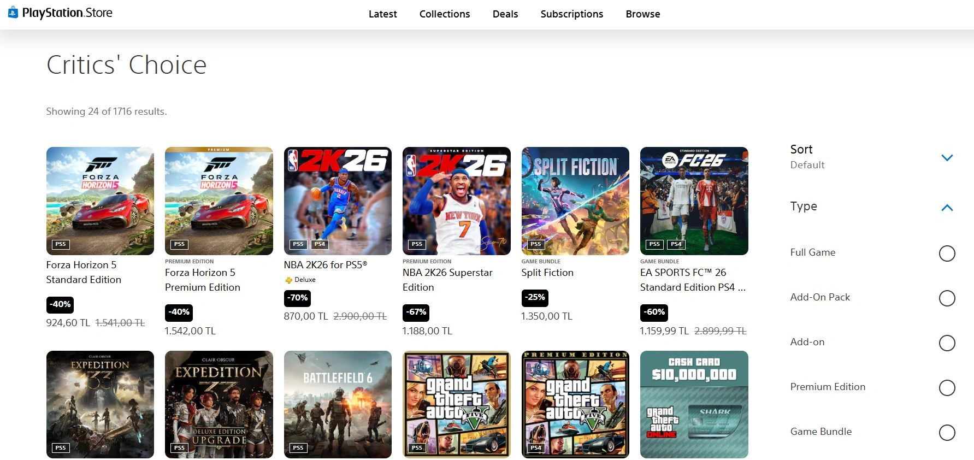Screen dimensions: 974x460
Task: Click the PlayStation Plus Deluxe icon
Action: 289,280
